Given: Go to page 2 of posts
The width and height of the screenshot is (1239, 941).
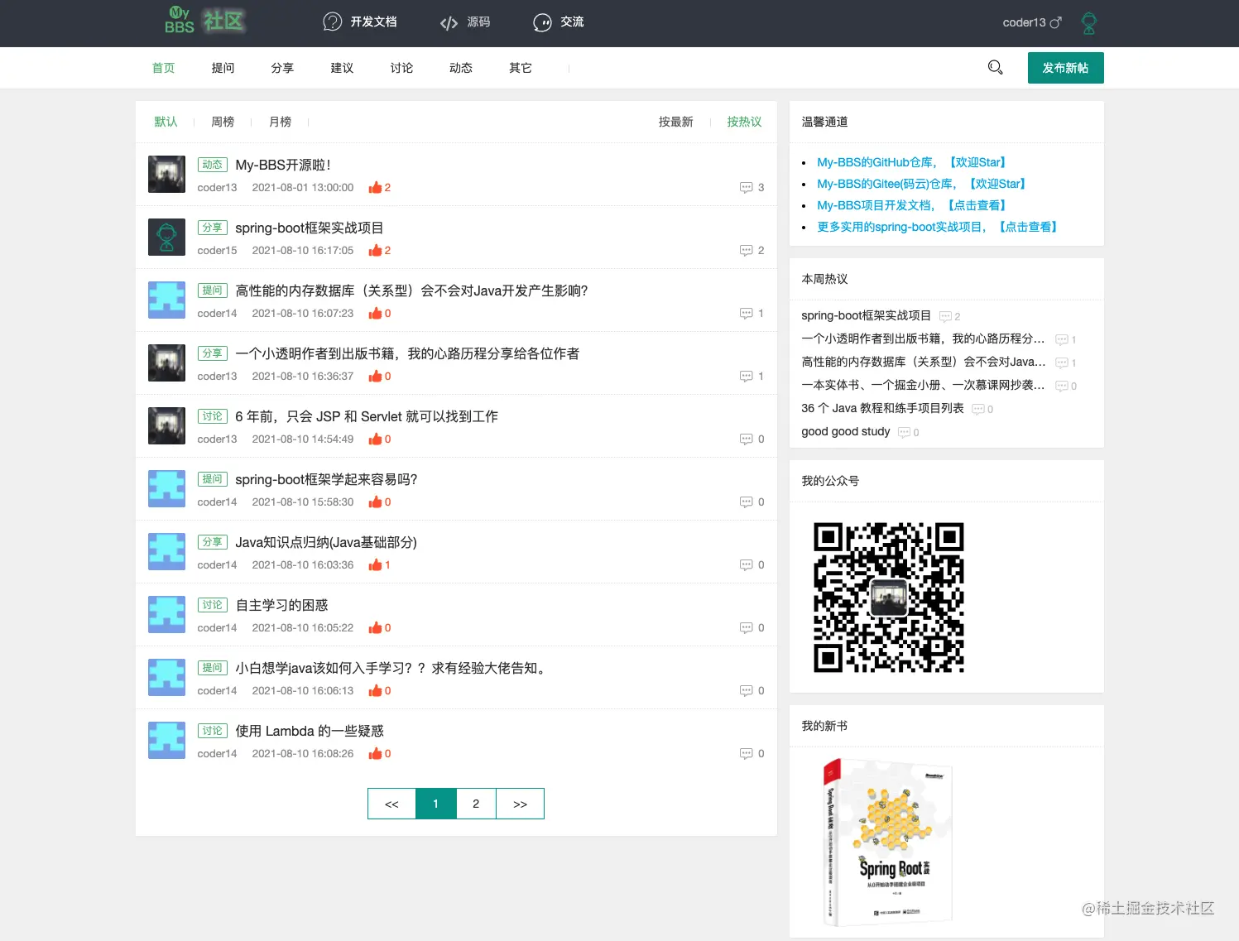Looking at the screenshot, I should 476,804.
